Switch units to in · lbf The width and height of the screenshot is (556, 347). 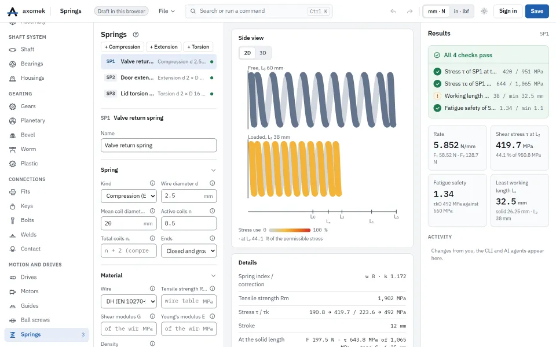[x=461, y=12]
